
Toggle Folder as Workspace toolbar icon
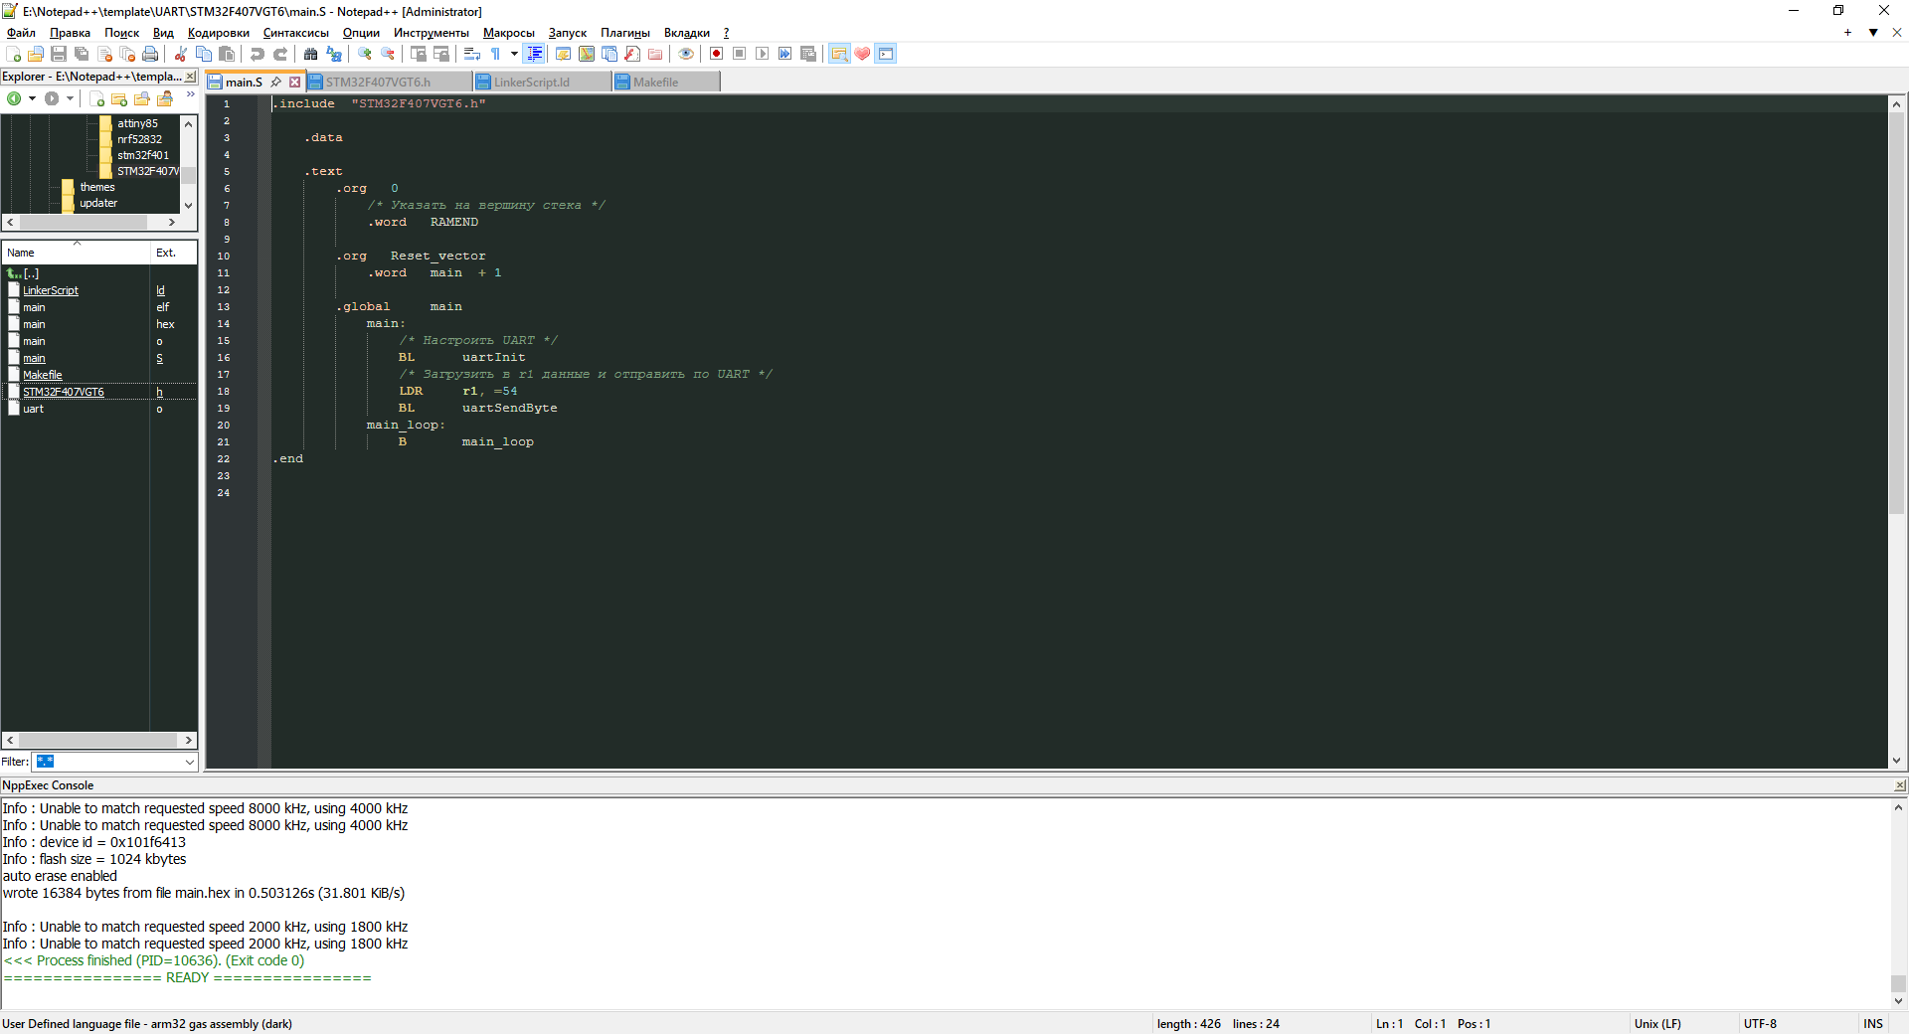click(655, 54)
